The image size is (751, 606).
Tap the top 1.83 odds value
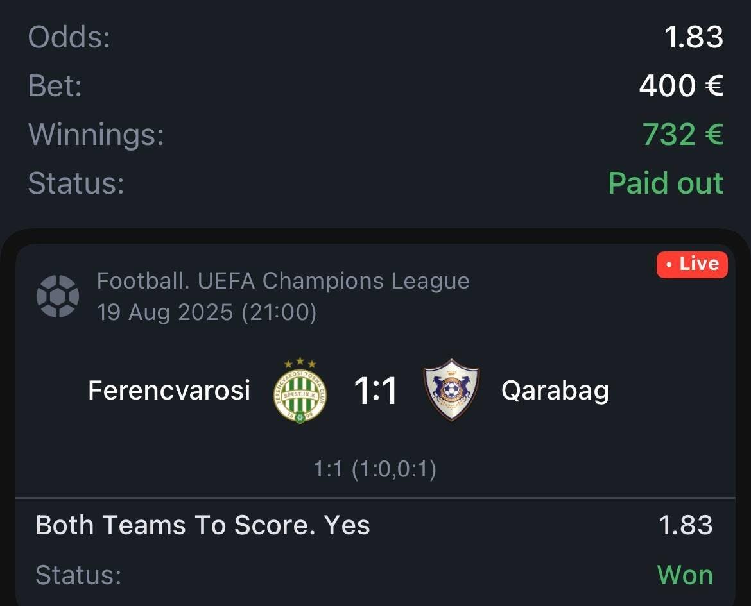tap(693, 37)
